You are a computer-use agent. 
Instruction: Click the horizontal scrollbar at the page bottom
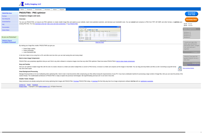(93, 132)
